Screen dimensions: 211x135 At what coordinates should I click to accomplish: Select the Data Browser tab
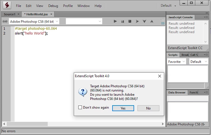tap(177, 92)
